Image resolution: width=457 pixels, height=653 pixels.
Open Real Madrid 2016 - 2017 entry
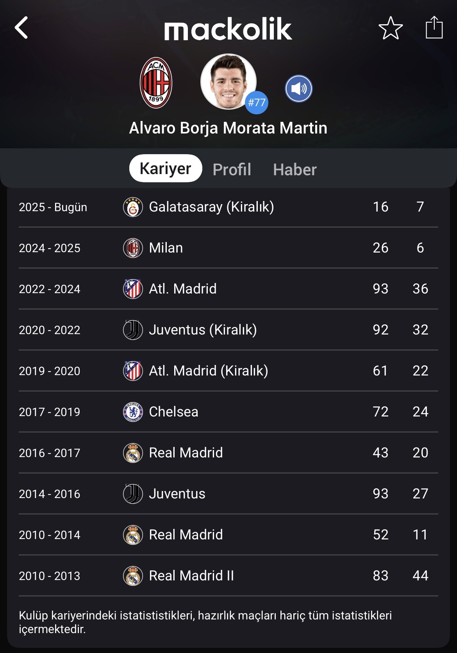click(x=228, y=453)
